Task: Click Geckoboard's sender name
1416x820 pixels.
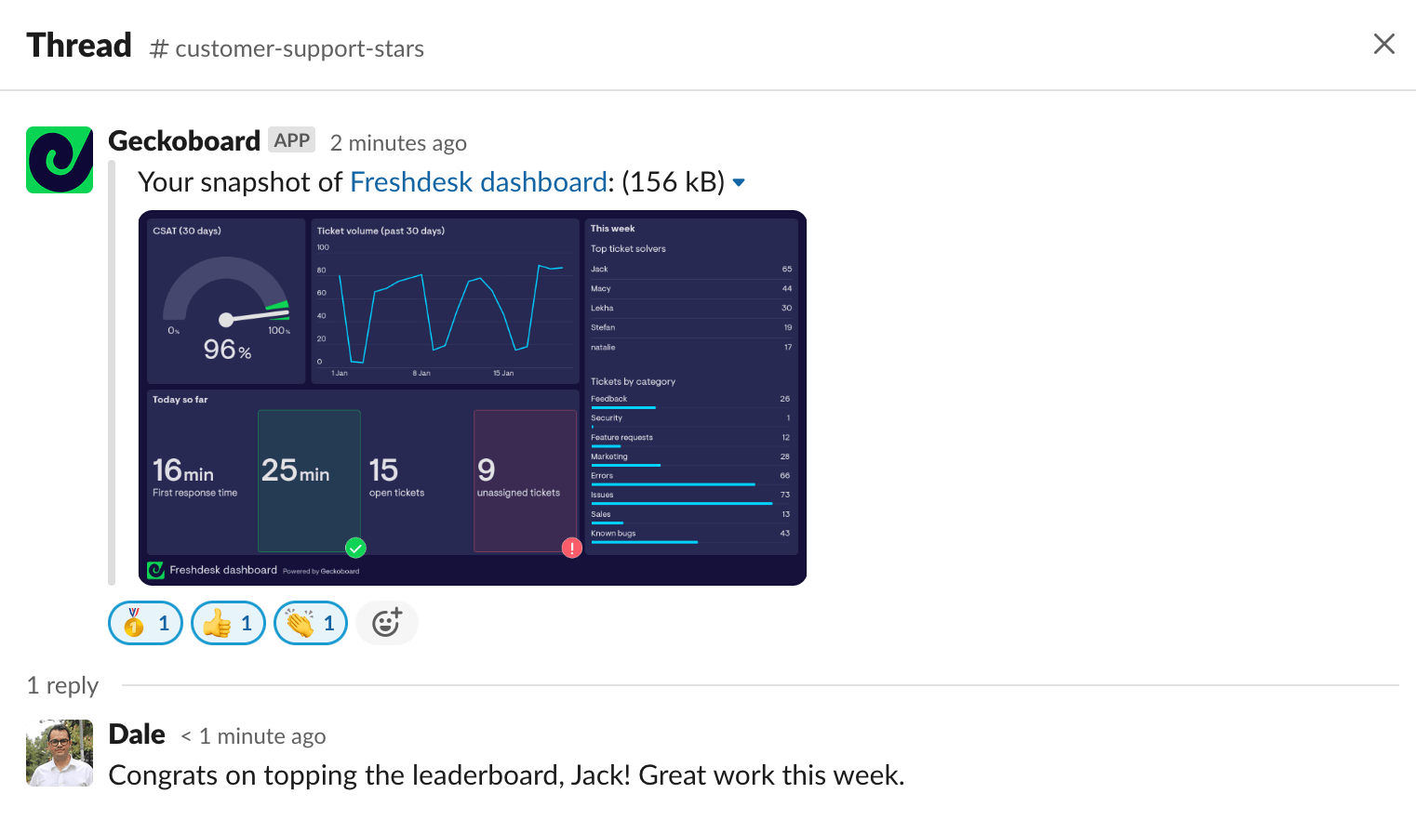Action: point(184,140)
